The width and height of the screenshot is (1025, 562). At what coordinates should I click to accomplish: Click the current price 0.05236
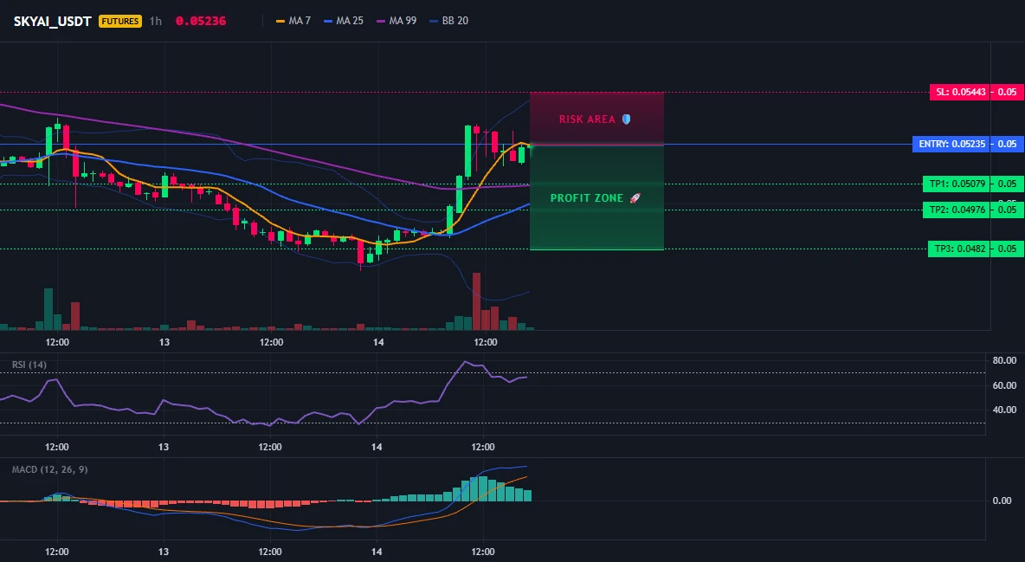[201, 21]
